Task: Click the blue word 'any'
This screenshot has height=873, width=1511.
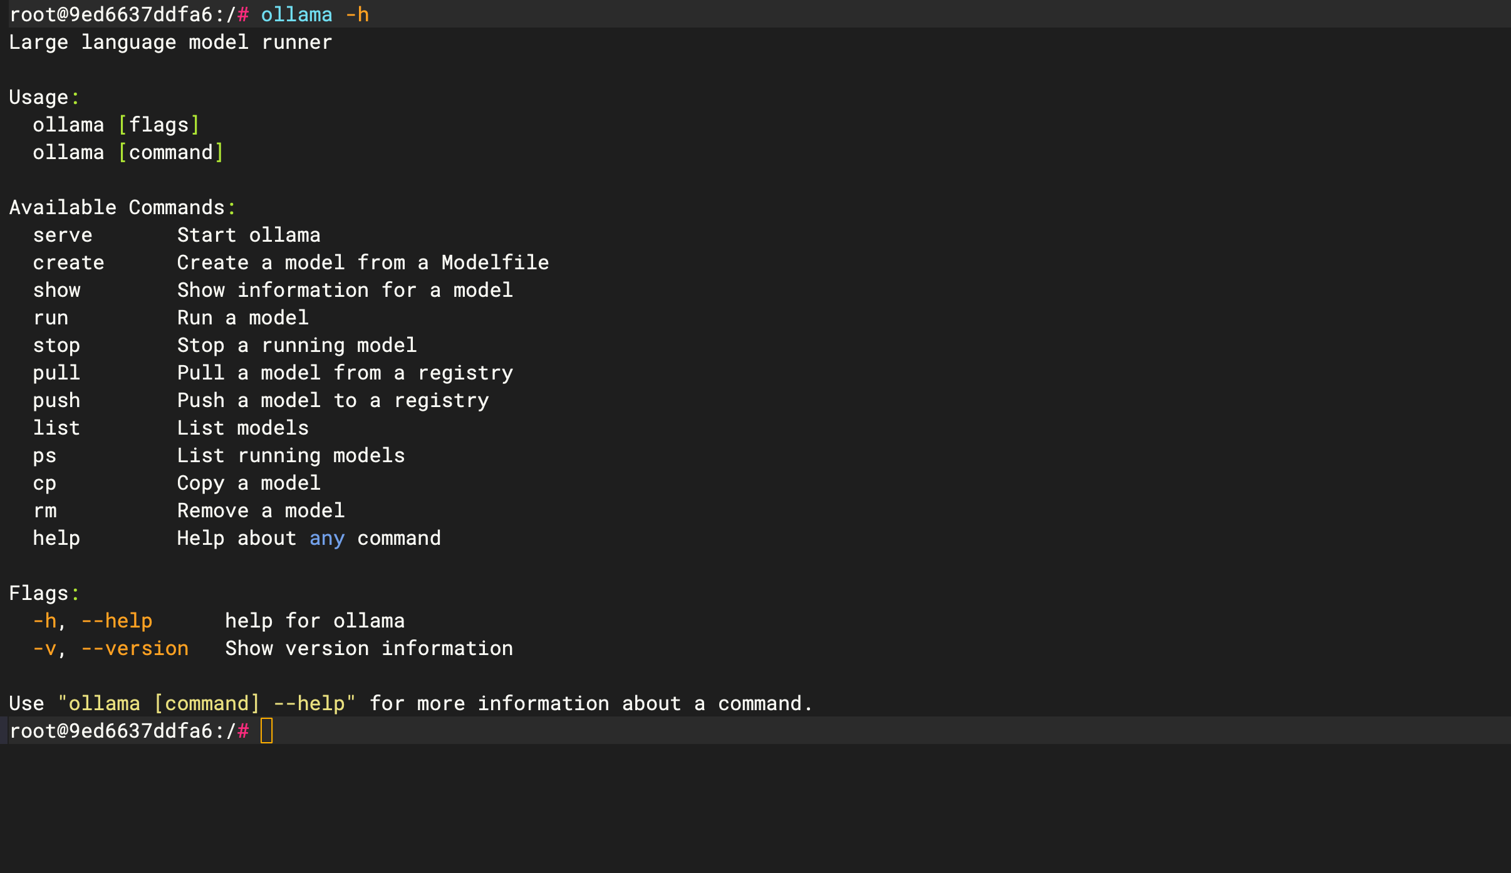Action: [326, 538]
